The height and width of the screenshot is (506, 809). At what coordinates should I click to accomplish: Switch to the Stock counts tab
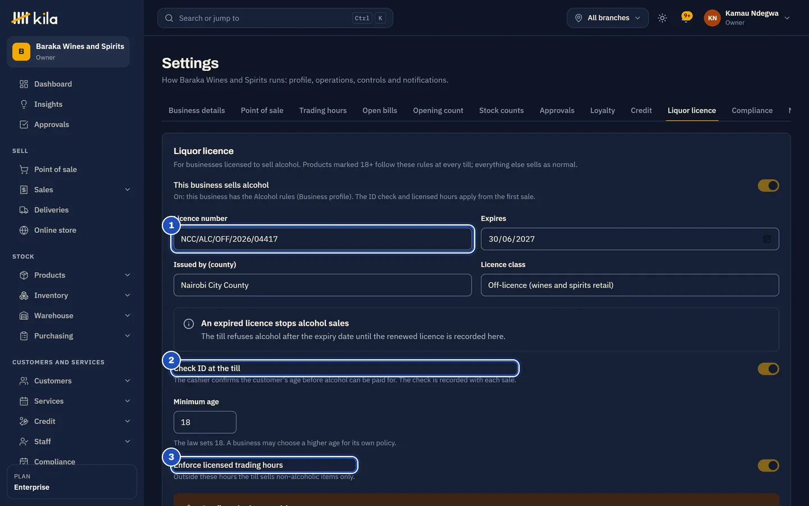[501, 110]
